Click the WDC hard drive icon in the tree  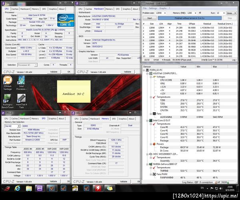[151, 154]
